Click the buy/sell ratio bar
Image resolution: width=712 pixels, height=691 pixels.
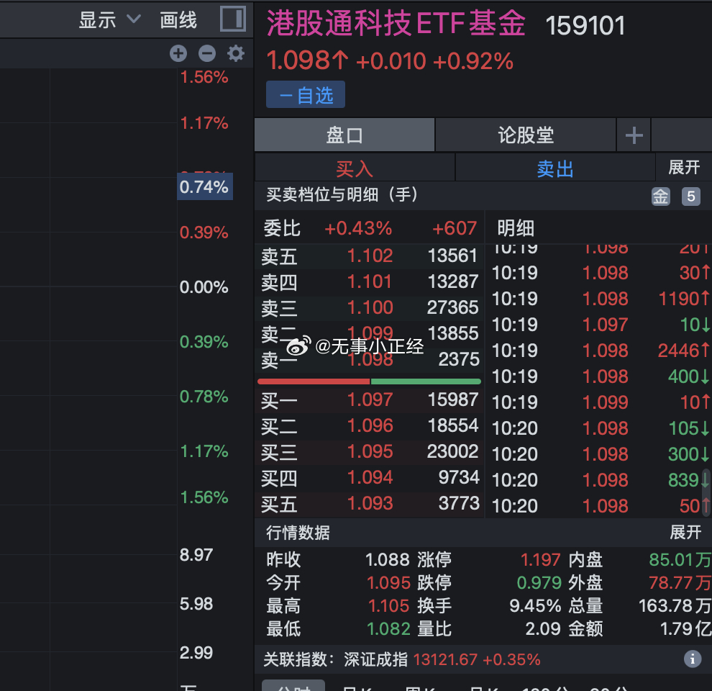[x=369, y=381]
